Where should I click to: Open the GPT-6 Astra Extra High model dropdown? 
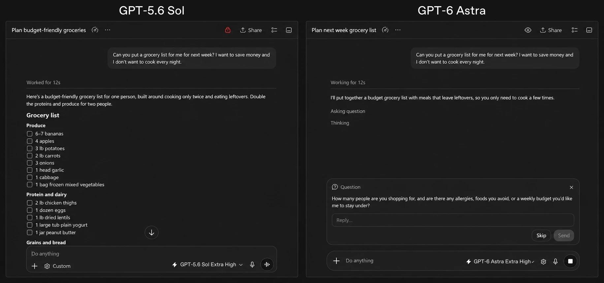(x=500, y=262)
